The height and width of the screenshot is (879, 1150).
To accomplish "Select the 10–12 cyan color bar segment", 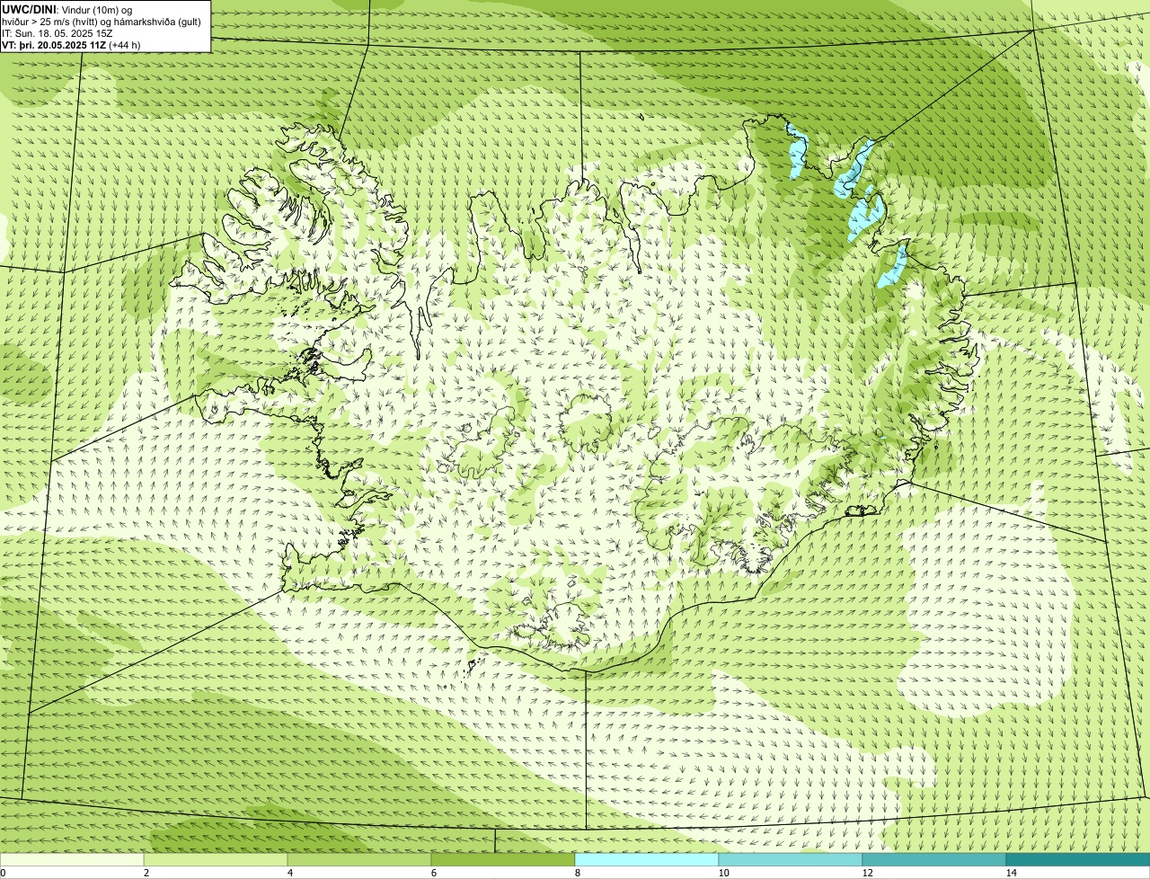I will point(791,859).
